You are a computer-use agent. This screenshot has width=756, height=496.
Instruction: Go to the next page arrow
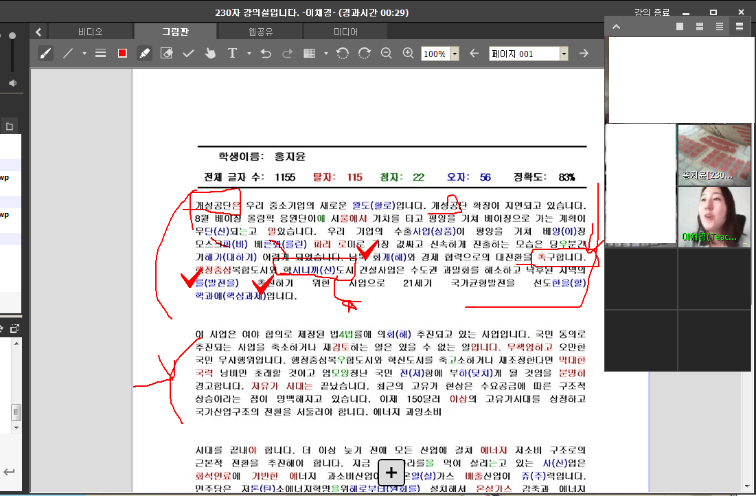(584, 54)
